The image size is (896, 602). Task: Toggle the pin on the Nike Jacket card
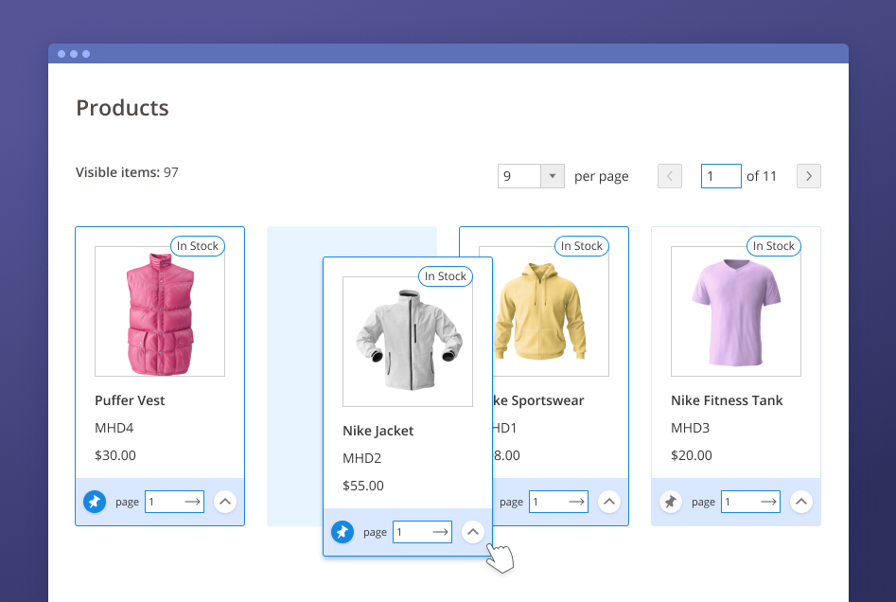click(x=342, y=532)
